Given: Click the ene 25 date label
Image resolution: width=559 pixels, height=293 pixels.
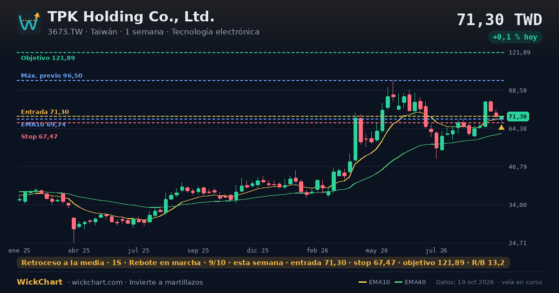Looking at the screenshot, I should coord(19,251).
